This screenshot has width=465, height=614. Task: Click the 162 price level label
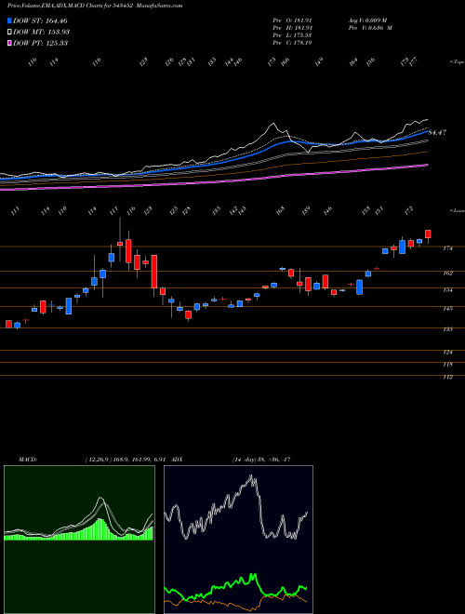pos(447,274)
